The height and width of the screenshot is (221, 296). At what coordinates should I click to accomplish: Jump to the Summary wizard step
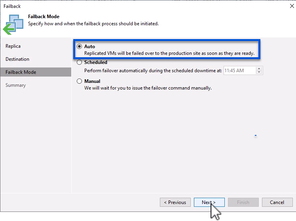click(x=15, y=85)
